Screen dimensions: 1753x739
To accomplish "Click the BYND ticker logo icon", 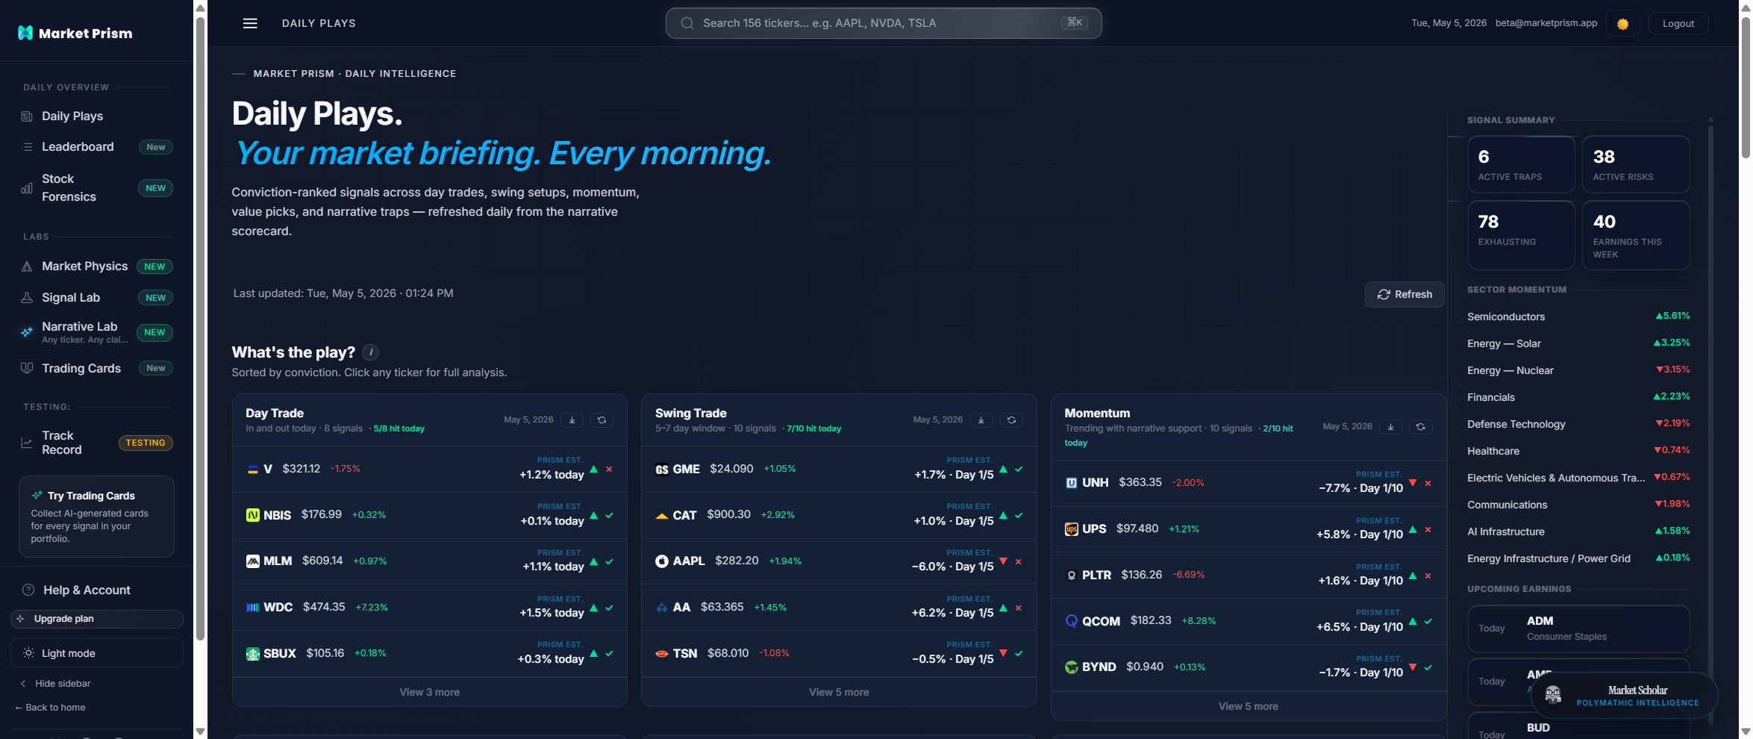I will (x=1072, y=667).
